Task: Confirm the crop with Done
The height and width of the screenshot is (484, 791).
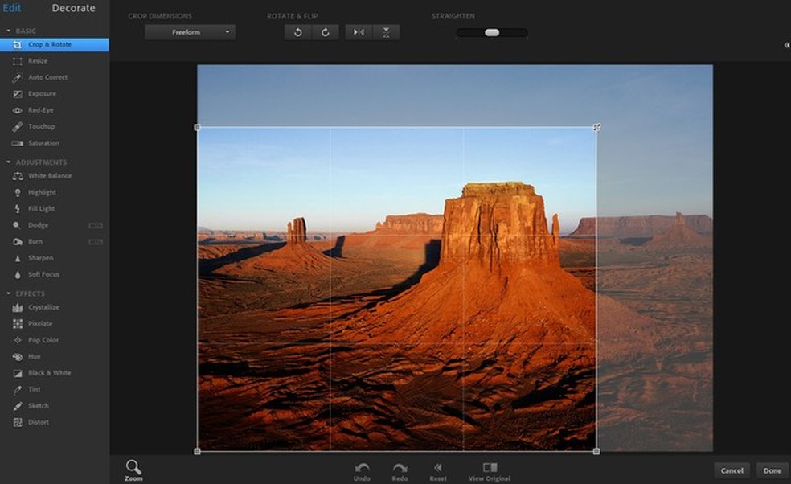Action: tap(772, 470)
